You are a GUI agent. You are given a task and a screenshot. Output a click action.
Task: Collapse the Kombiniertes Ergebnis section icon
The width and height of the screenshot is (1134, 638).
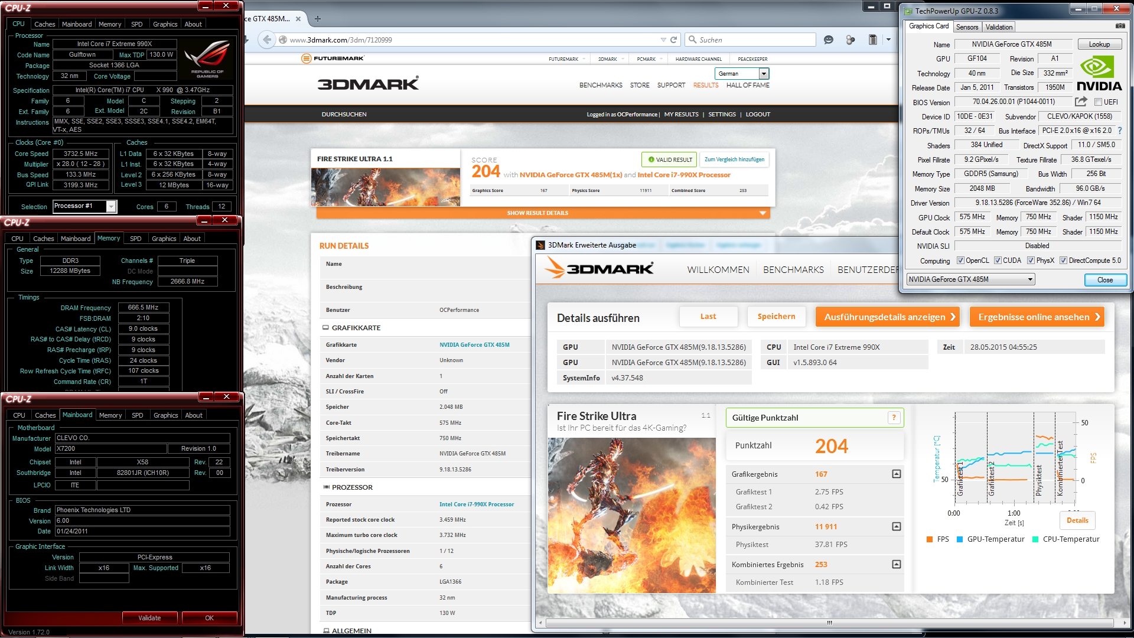[897, 564]
